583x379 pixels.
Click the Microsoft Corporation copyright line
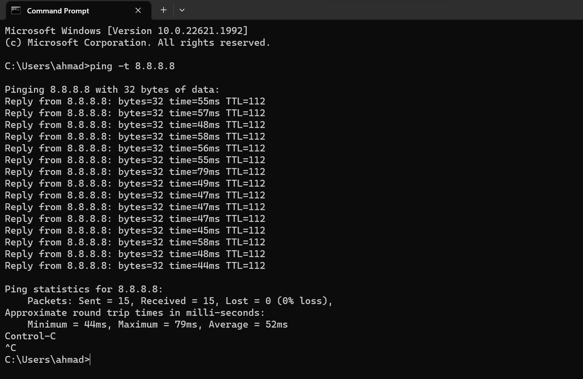(x=137, y=42)
